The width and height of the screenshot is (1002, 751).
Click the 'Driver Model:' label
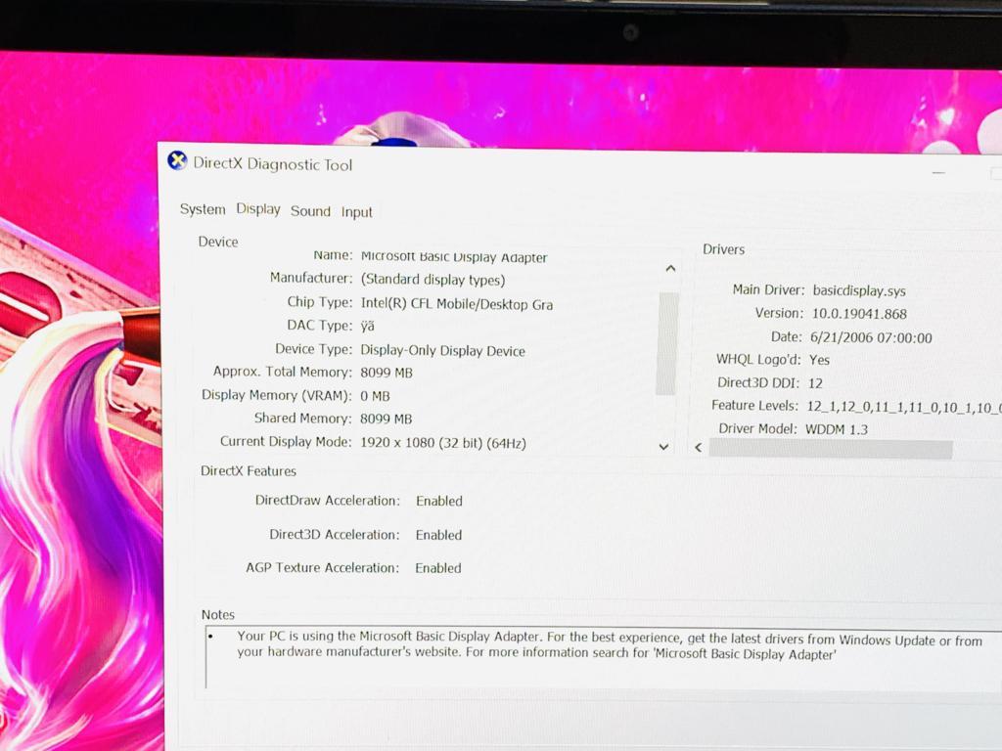click(758, 428)
